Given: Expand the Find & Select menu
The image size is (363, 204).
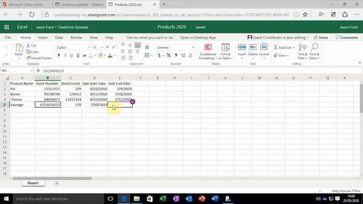Looking at the screenshot, I should click(314, 52).
